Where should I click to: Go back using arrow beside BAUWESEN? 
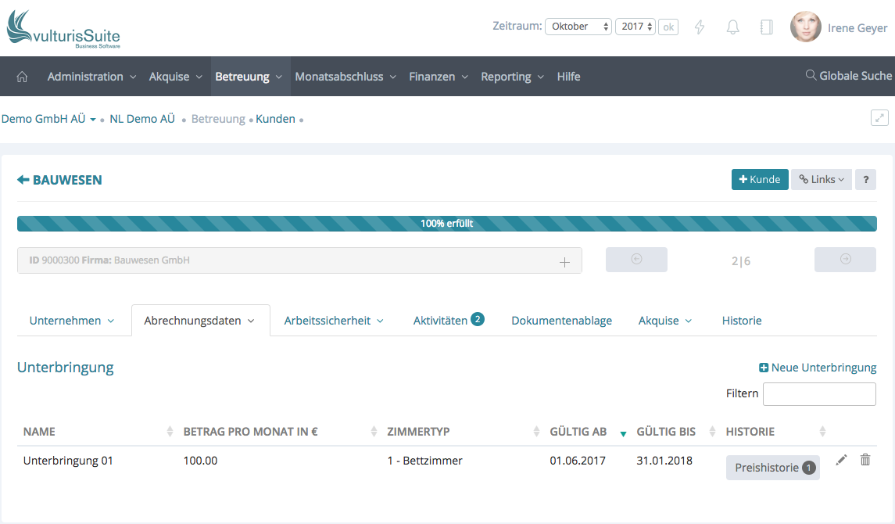click(23, 180)
